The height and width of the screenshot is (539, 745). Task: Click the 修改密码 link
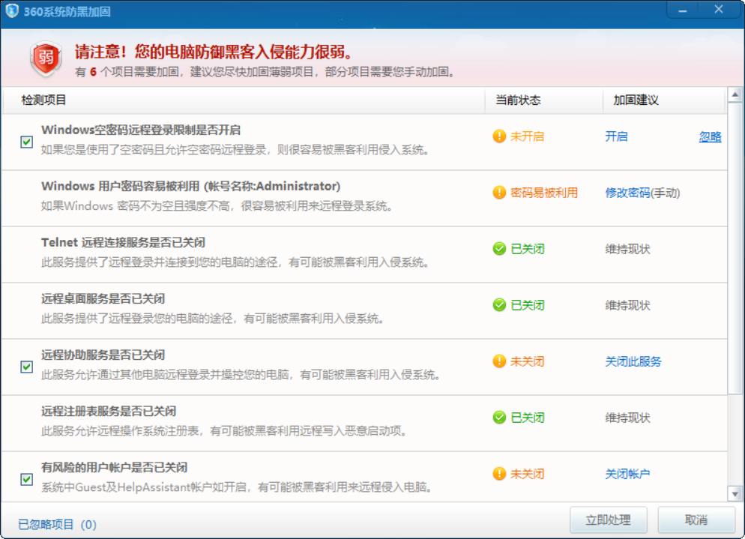coord(627,193)
